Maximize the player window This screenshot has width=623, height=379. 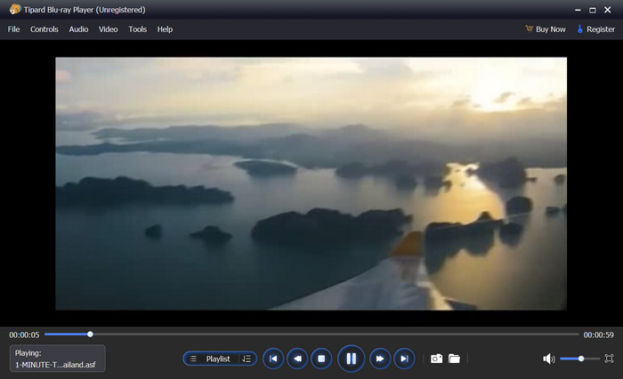pyautogui.click(x=593, y=10)
